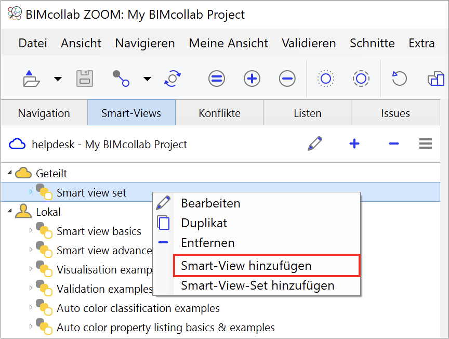
Task: Open the Extra menu
Action: pos(421,43)
